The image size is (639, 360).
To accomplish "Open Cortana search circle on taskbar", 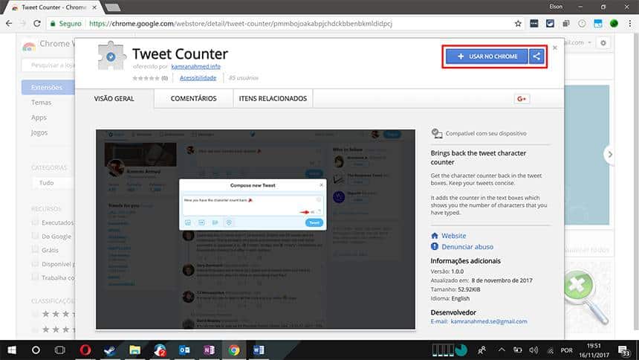I will [x=36, y=350].
